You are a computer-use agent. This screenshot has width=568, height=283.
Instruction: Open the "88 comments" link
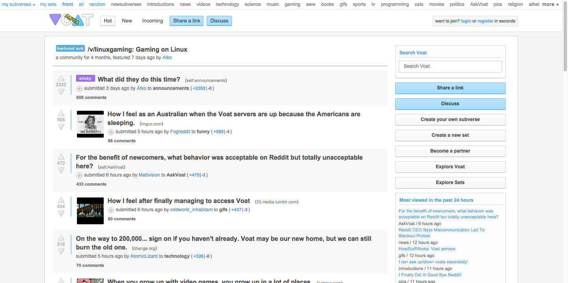tap(121, 141)
